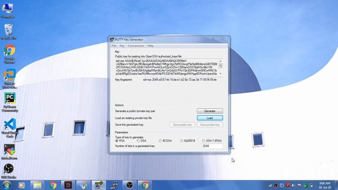
Task: Open the PuTTY taskbar icon with two computers
Action: click(x=114, y=185)
